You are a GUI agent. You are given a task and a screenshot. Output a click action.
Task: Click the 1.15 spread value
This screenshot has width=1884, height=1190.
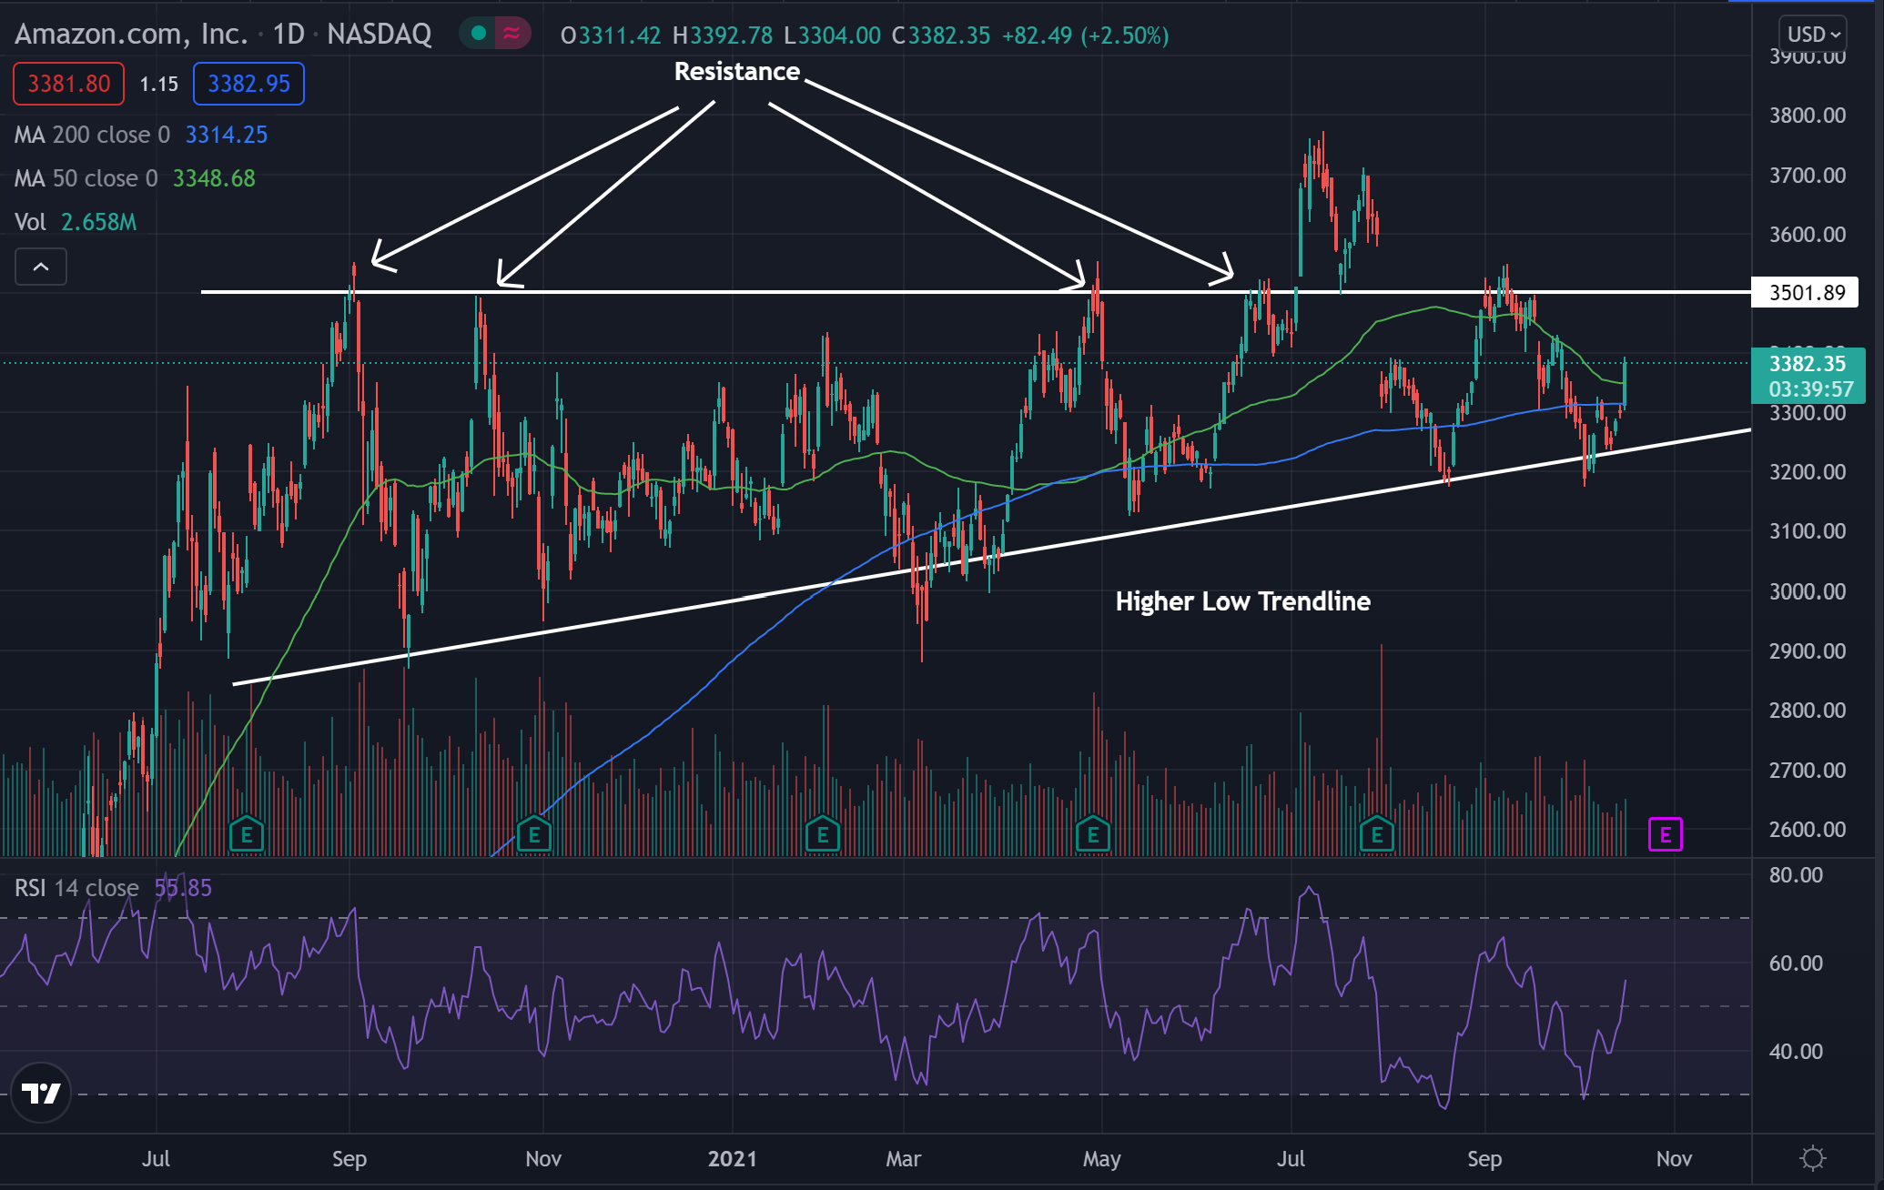pos(158,84)
